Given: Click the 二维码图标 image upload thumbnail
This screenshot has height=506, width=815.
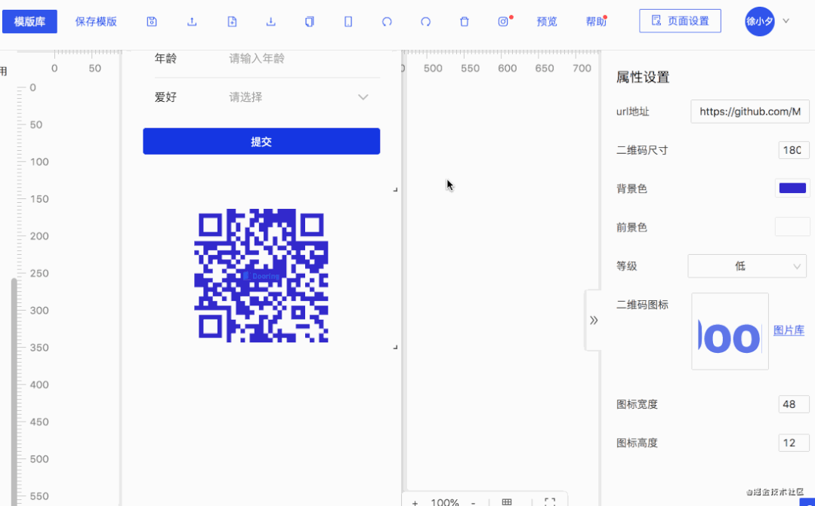Looking at the screenshot, I should coord(730,331).
